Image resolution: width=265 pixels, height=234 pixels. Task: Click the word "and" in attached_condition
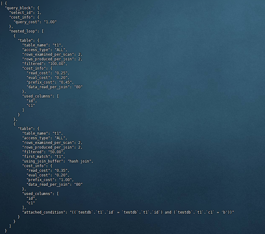pyautogui.click(x=168, y=212)
